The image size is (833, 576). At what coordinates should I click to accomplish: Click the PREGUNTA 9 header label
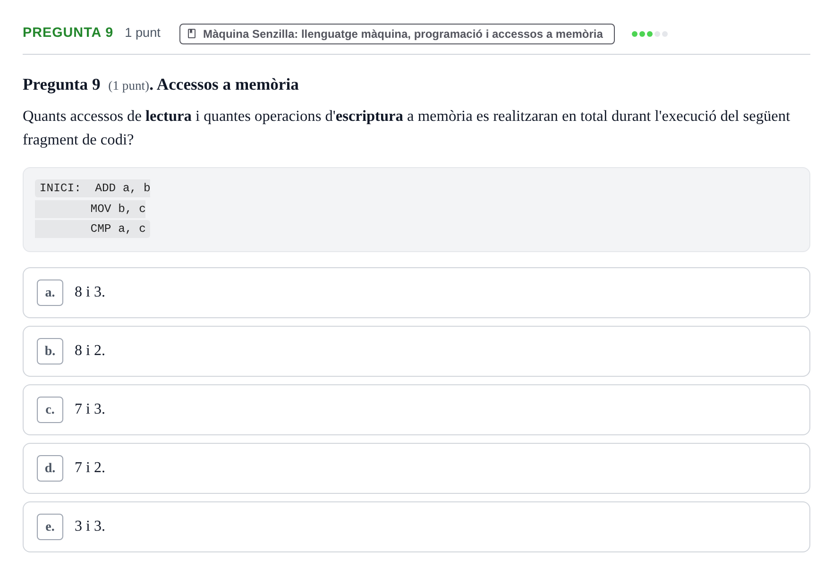[x=68, y=33]
